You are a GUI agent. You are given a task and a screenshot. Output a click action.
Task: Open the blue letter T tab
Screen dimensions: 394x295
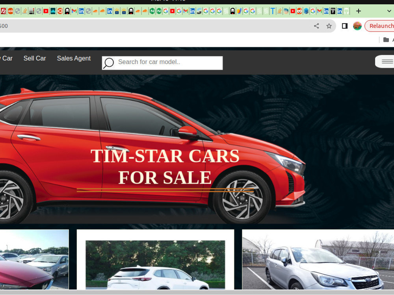[273, 11]
